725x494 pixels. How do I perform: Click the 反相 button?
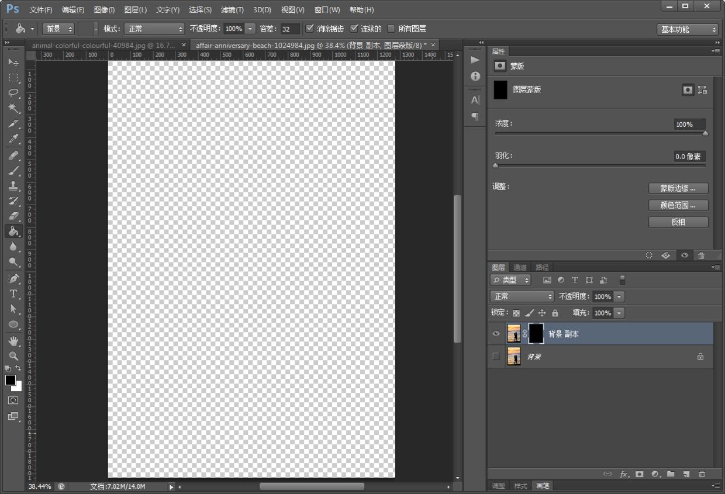pyautogui.click(x=678, y=222)
